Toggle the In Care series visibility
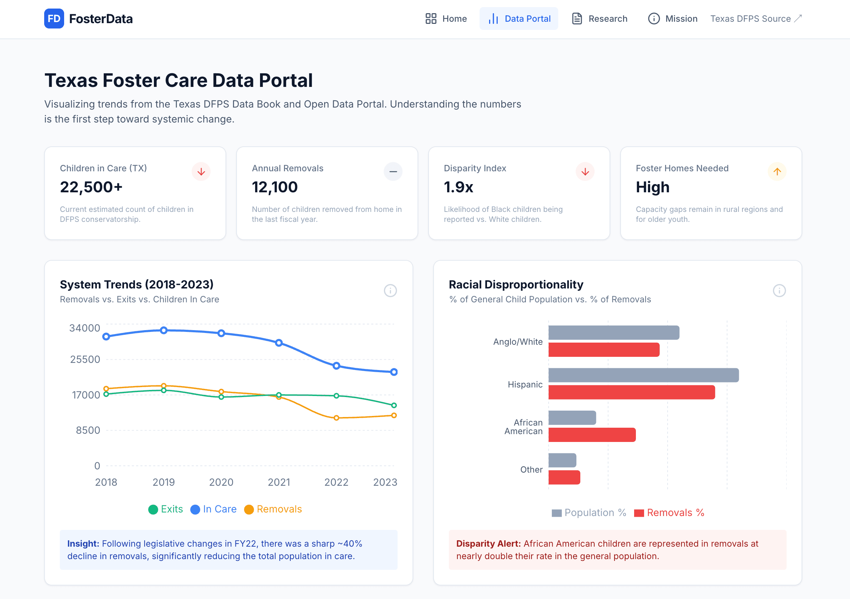This screenshot has height=599, width=850. 214,509
